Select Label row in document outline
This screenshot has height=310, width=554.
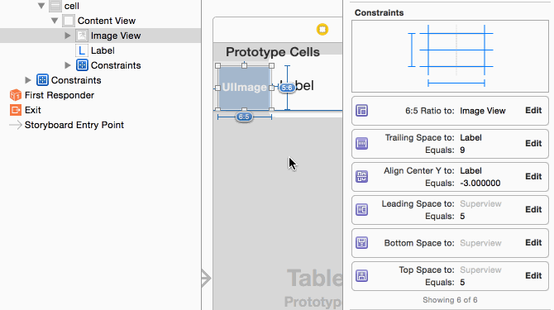100,50
